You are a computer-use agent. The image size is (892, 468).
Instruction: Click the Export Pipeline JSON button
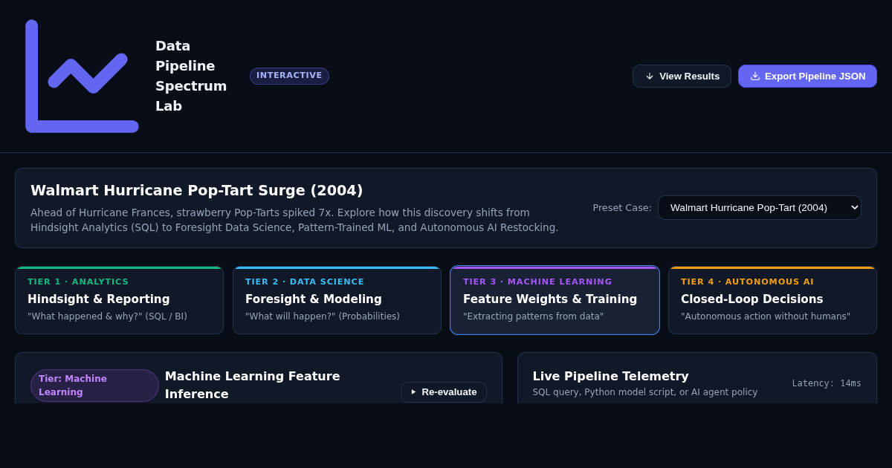807,77
